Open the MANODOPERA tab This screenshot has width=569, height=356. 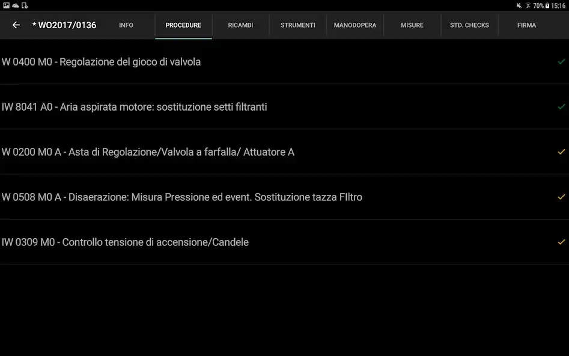(355, 25)
